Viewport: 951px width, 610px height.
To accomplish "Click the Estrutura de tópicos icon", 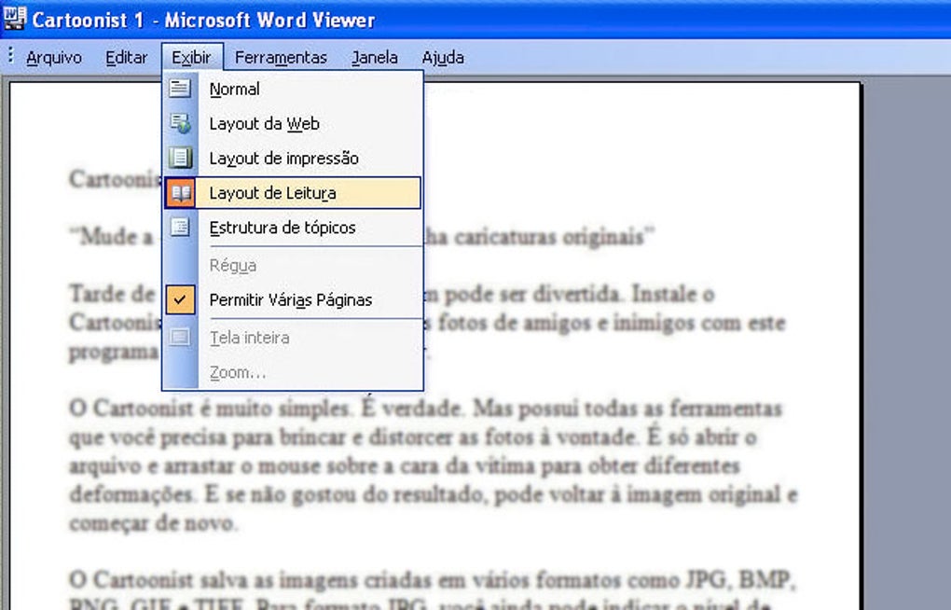I will click(180, 228).
